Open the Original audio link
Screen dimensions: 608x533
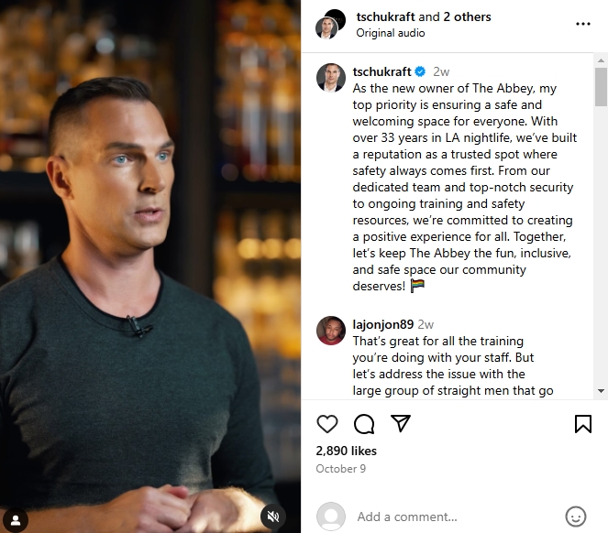click(x=391, y=33)
